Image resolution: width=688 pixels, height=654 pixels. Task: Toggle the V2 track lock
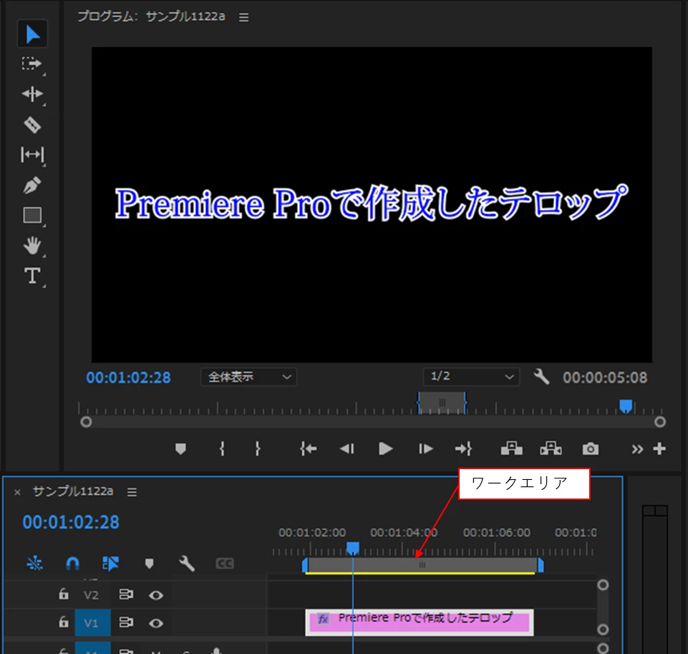pyautogui.click(x=64, y=595)
